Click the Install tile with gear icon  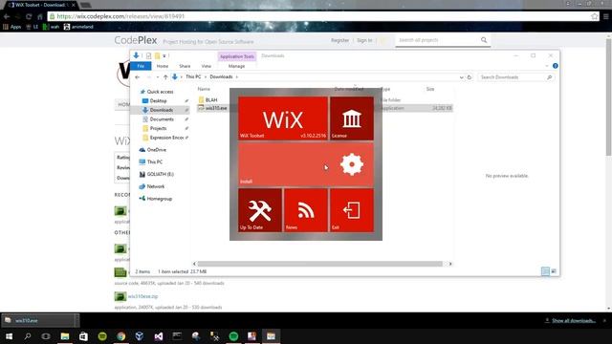(x=306, y=164)
